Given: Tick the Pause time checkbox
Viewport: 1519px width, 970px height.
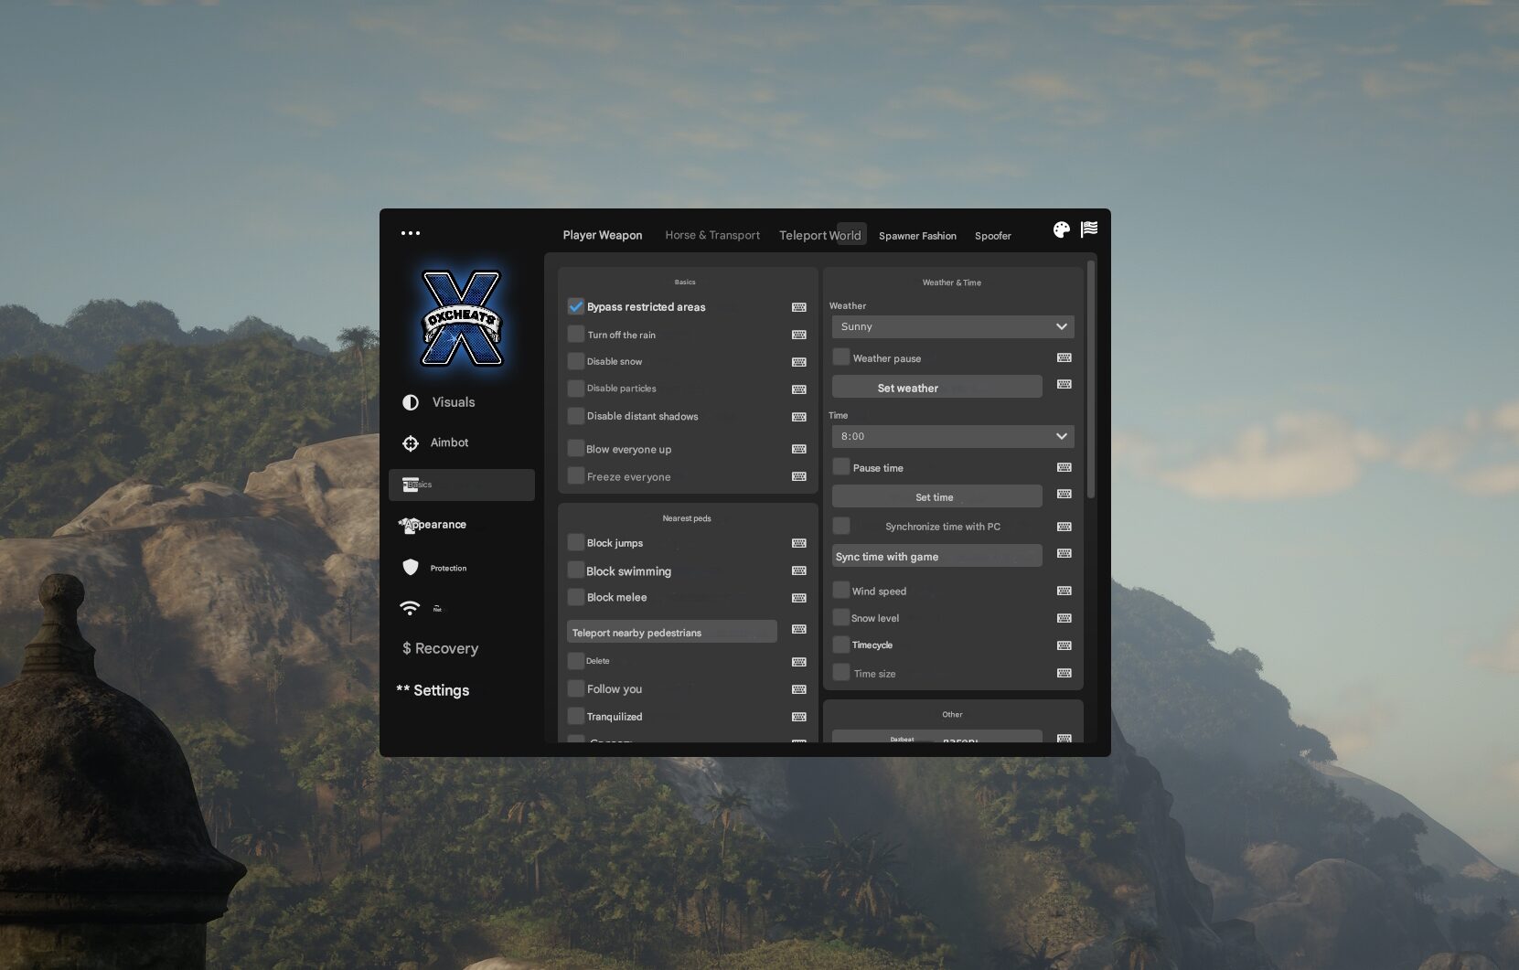Looking at the screenshot, I should 841,467.
